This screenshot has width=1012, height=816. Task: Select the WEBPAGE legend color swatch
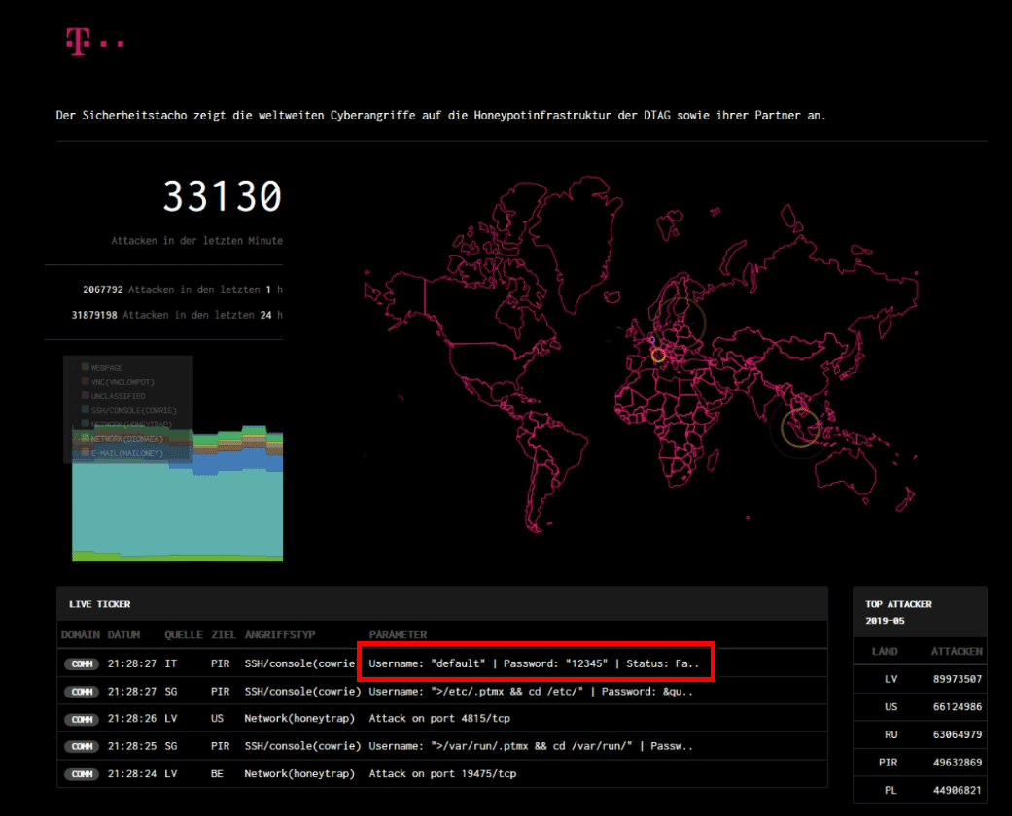pos(86,367)
